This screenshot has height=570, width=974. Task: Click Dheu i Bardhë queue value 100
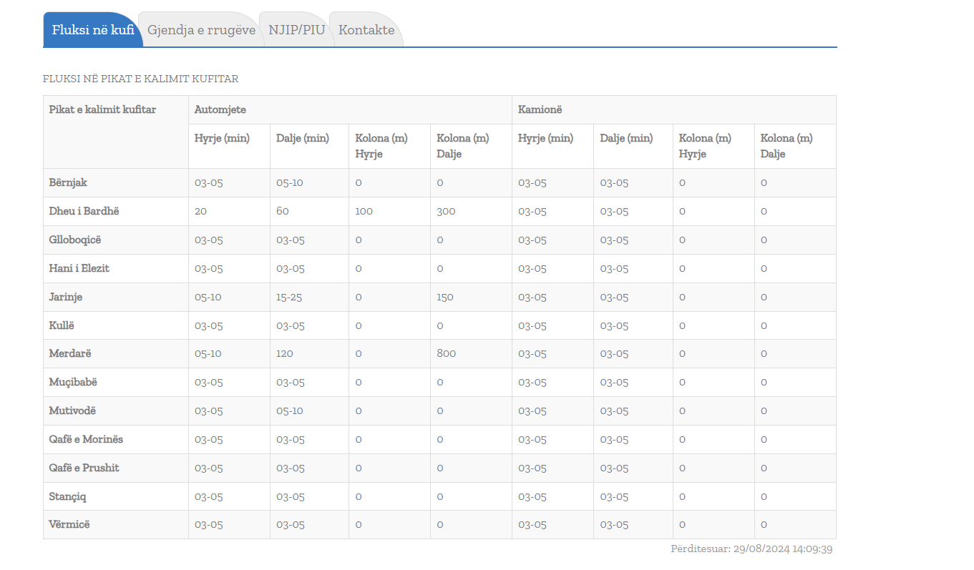tap(364, 211)
